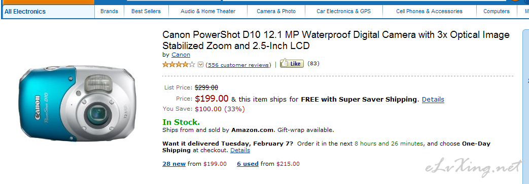
Task: Switch to Camera & Photo tab
Action: 276,12
